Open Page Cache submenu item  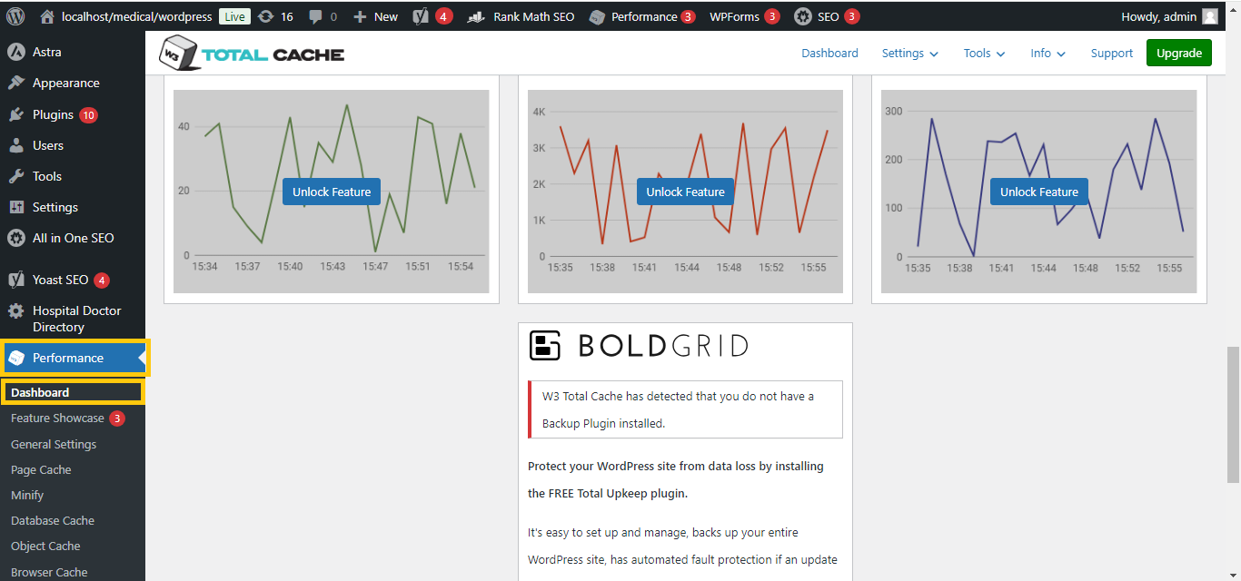[41, 469]
